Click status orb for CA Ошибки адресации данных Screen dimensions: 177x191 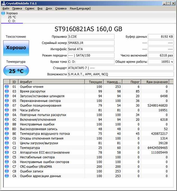click(7, 176)
